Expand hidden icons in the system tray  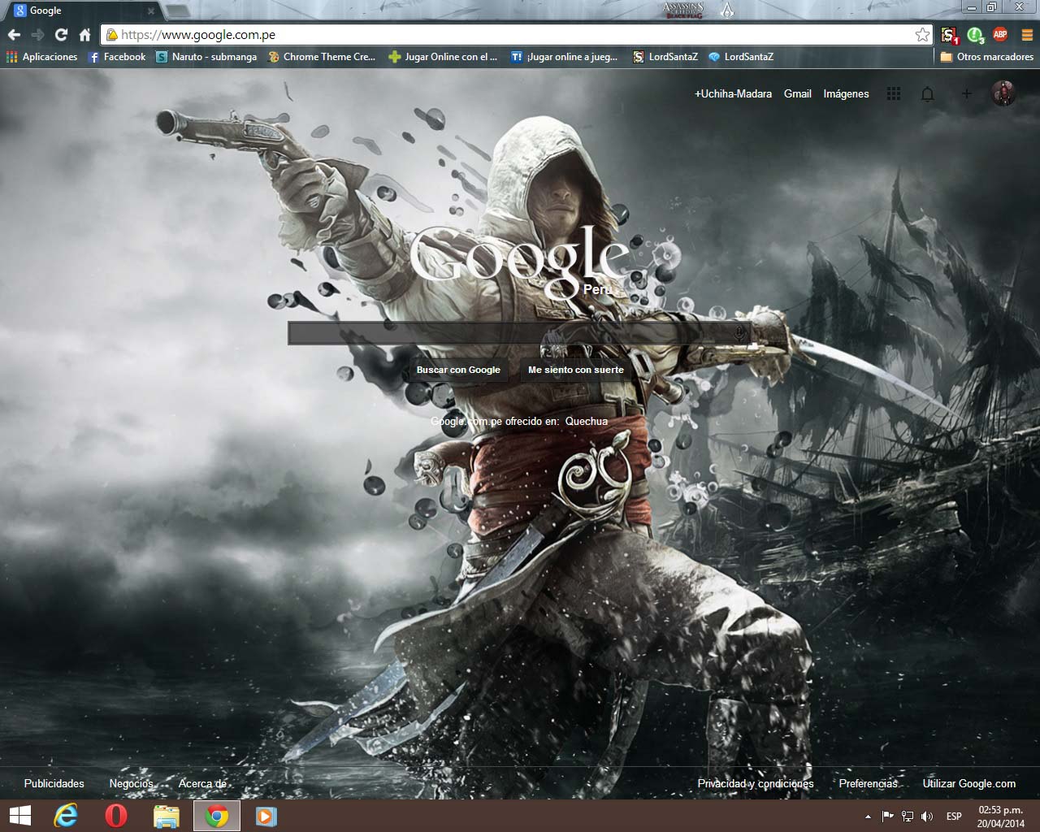866,817
